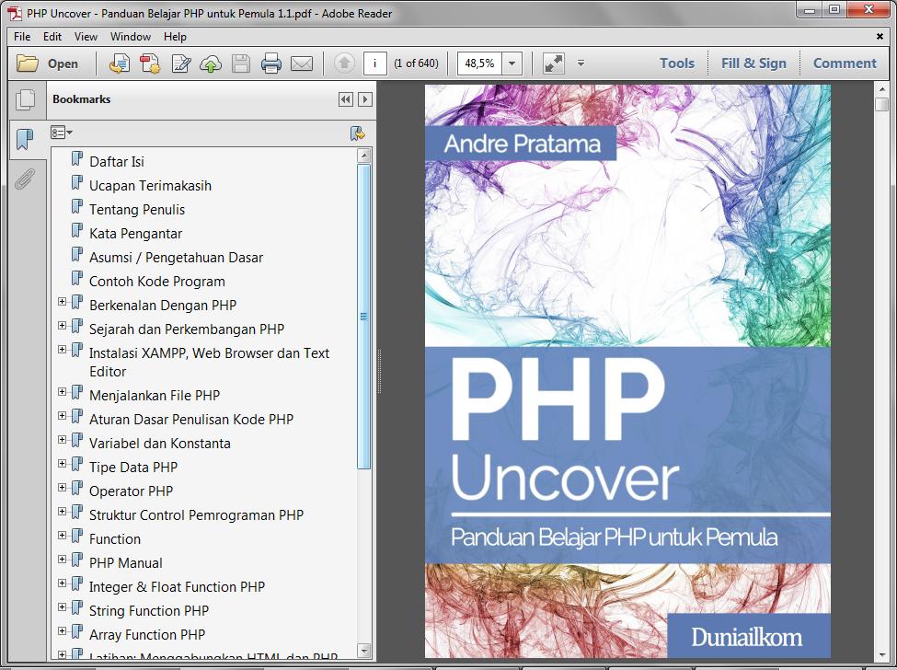Expand the Aturan Dasar Penulisan Kode PHP bookmark
The width and height of the screenshot is (897, 670).
pyautogui.click(x=63, y=416)
